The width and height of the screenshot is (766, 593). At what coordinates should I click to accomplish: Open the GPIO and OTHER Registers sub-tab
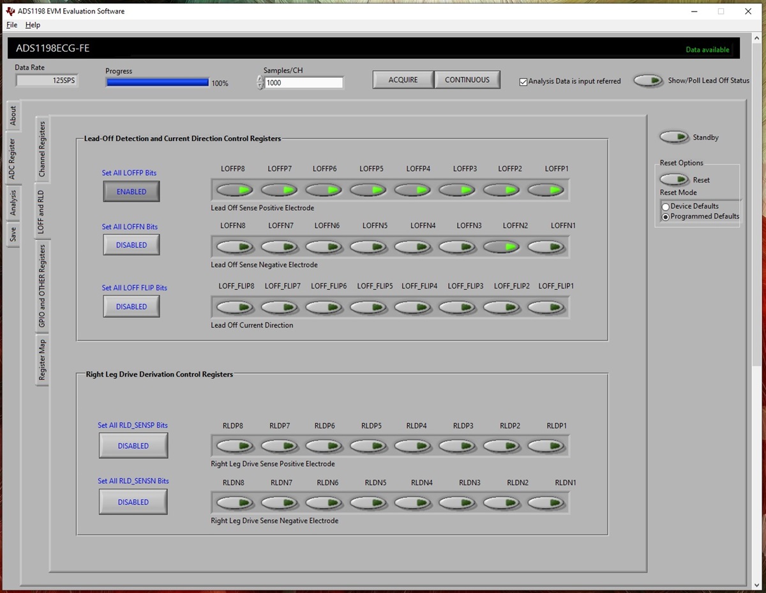coord(42,286)
